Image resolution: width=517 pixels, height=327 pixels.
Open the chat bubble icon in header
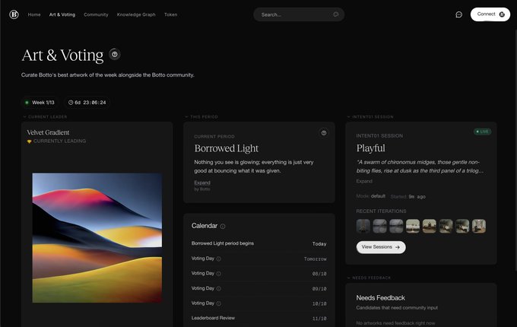pos(458,14)
